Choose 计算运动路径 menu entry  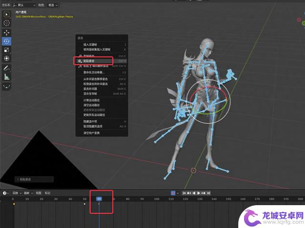102,100
